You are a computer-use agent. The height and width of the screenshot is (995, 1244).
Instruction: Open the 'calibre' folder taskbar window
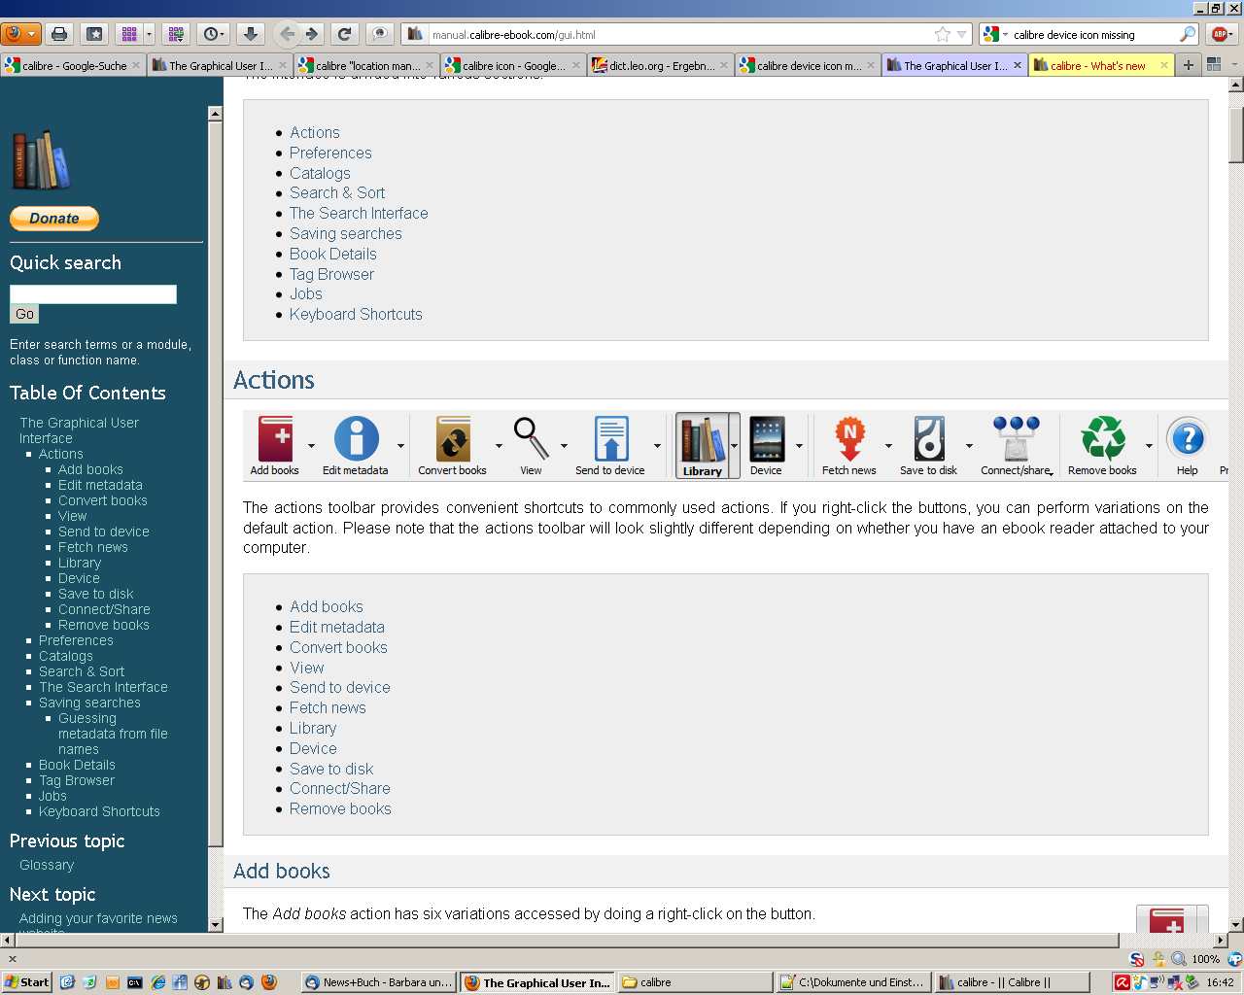point(695,982)
